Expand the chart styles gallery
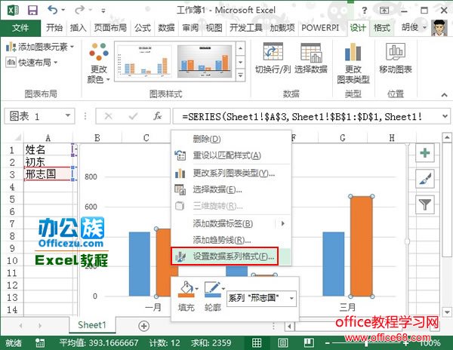The height and width of the screenshot is (350, 453). (x=240, y=75)
